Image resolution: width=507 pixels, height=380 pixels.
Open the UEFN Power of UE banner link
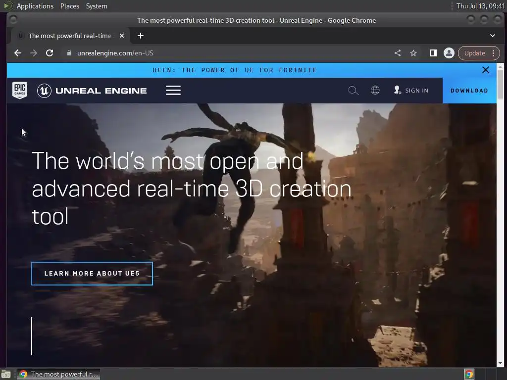click(234, 70)
